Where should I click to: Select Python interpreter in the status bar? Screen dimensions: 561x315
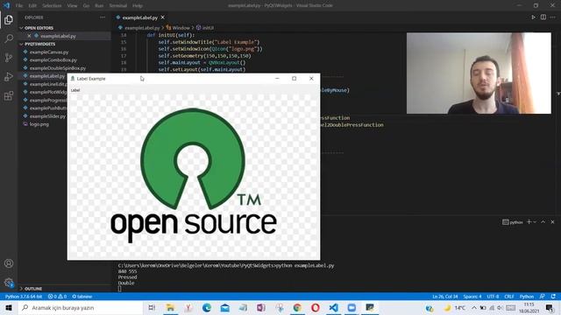(24, 297)
